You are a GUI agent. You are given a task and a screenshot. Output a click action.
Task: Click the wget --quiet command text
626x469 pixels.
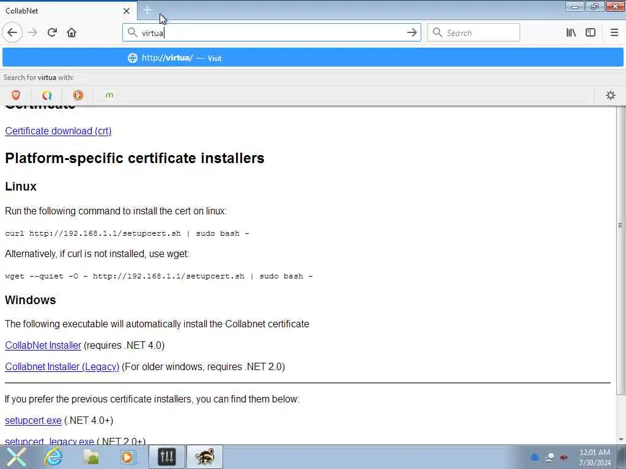pos(159,276)
